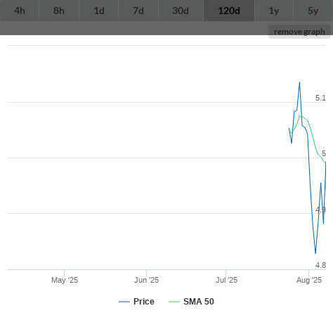
Task: Click the Jun '25 axis label
Action: 146,280
